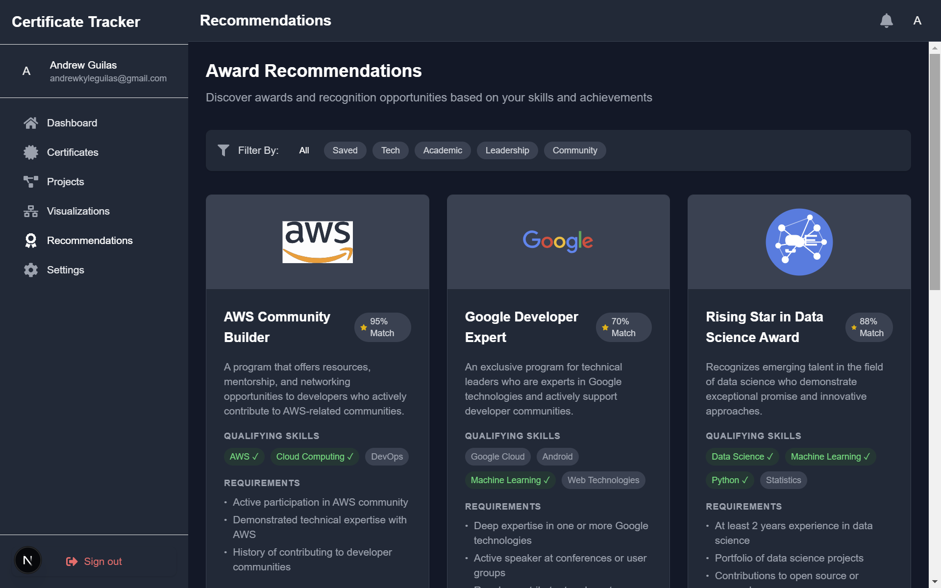Click the scrollbar down arrow
941x588 pixels.
[935, 582]
